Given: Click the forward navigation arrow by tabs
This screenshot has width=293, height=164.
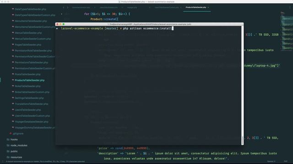Looking at the screenshot, I should 68,7.
